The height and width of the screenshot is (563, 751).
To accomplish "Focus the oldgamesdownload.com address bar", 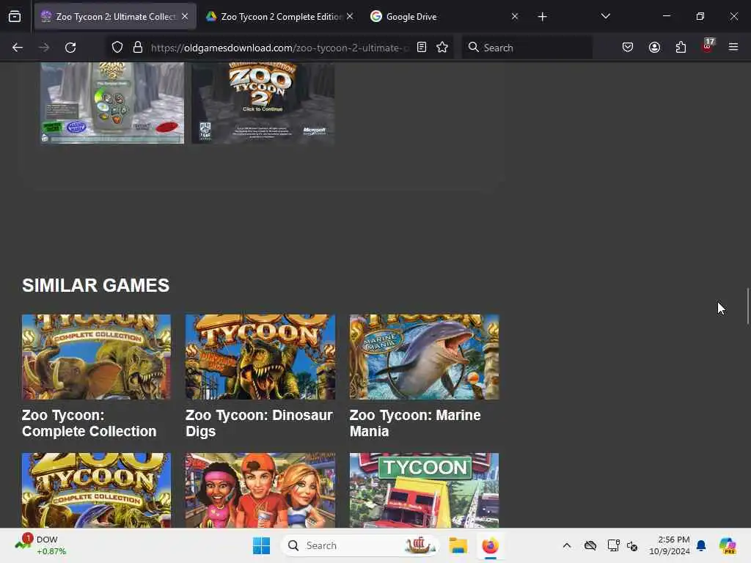I will pyautogui.click(x=279, y=48).
